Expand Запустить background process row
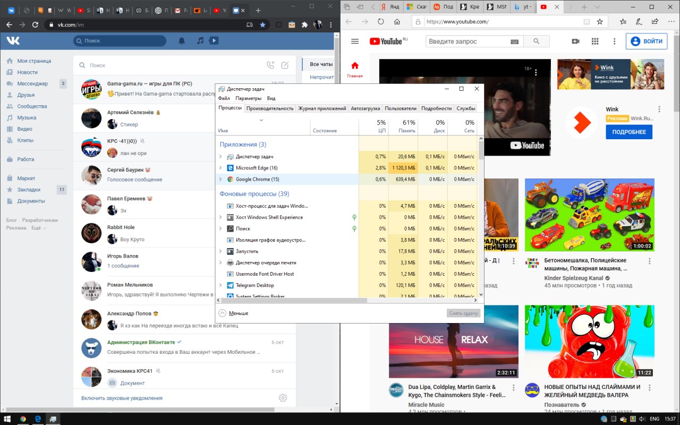680x425 pixels. pyautogui.click(x=220, y=251)
